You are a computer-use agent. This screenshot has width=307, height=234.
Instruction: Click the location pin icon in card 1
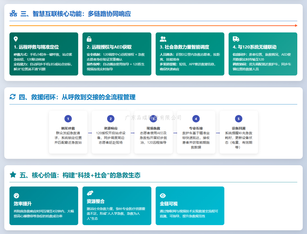point(16,39)
